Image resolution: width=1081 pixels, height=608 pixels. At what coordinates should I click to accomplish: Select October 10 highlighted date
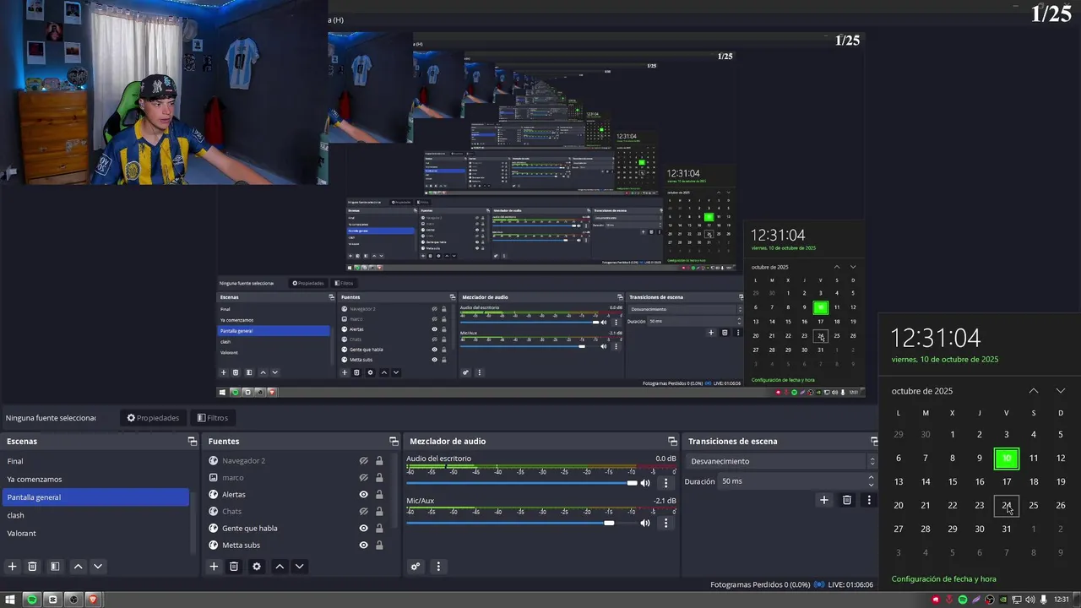[1007, 459]
